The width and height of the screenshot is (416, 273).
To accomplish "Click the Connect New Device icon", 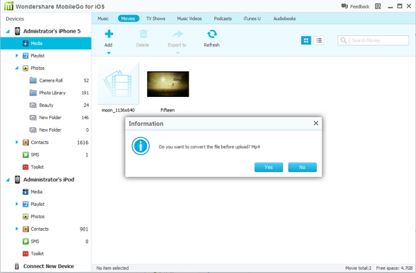I will tap(17, 266).
